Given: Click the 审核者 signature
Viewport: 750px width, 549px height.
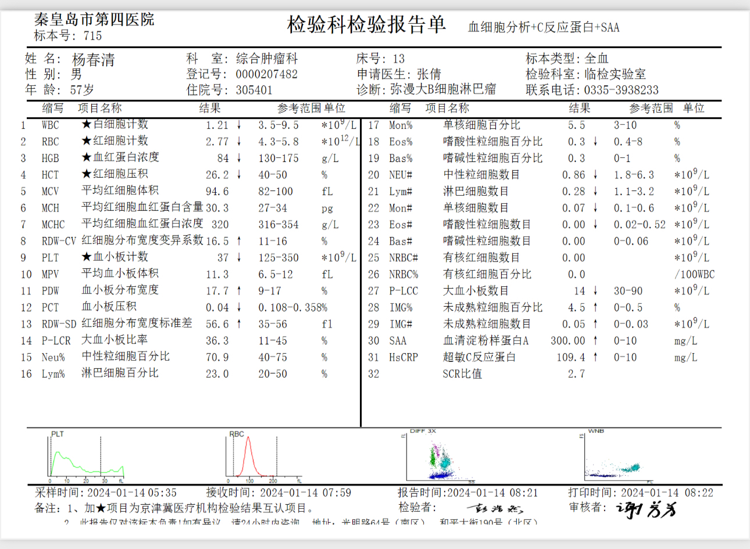Looking at the screenshot, I should [647, 509].
